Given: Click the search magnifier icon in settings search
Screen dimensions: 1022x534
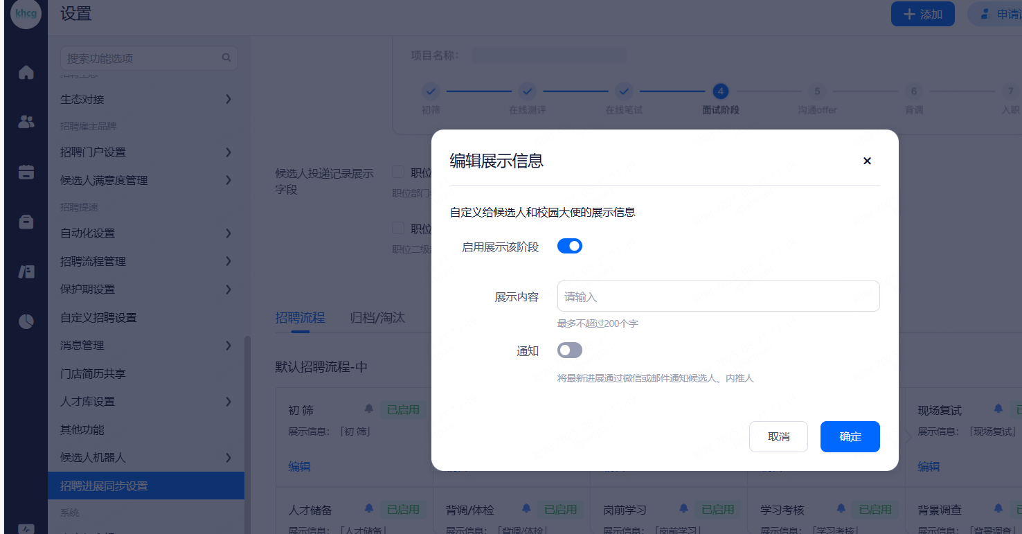Looking at the screenshot, I should (226, 58).
